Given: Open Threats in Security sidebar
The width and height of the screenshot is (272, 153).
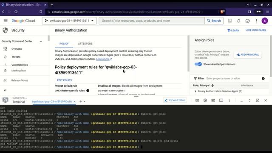Looking at the screenshot, I should coord(16,57).
